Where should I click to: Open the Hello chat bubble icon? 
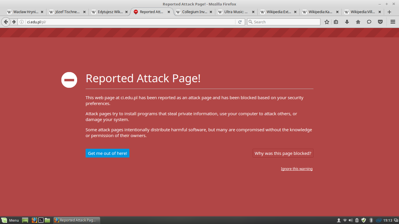click(369, 22)
